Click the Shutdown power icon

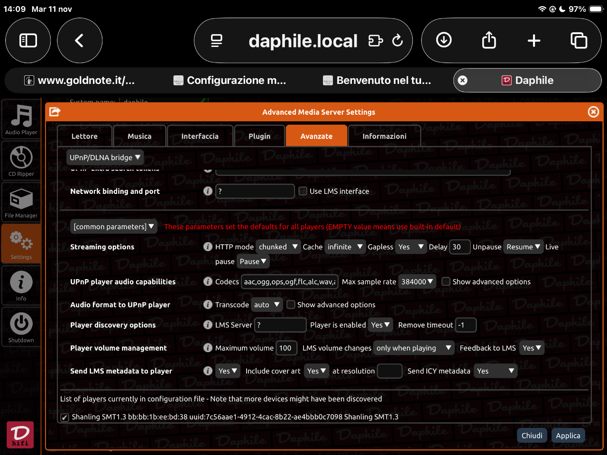pos(21,327)
